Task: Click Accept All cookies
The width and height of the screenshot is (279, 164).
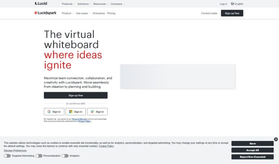Action: pos(253,150)
